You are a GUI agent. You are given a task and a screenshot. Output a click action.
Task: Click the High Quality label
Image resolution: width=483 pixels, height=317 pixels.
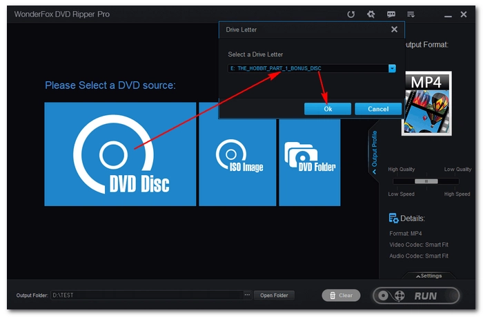402,170
